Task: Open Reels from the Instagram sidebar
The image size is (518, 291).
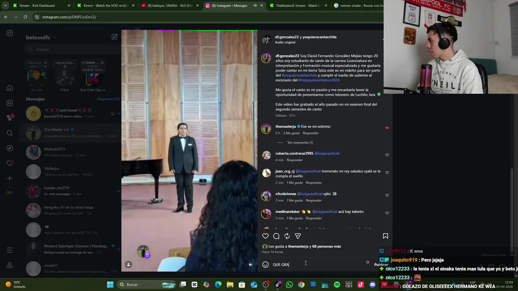Action: 10,103
